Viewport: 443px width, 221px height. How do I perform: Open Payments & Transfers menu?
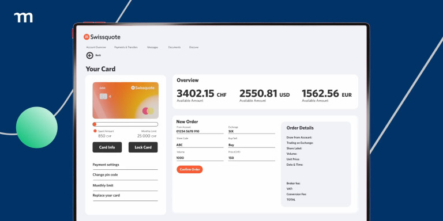(126, 47)
